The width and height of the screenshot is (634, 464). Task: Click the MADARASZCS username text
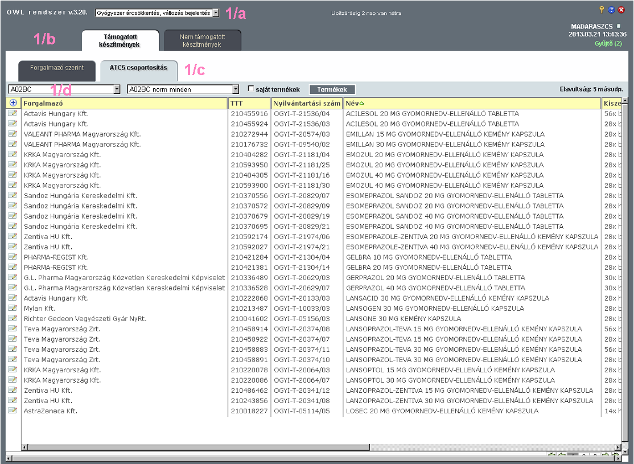[x=591, y=26]
